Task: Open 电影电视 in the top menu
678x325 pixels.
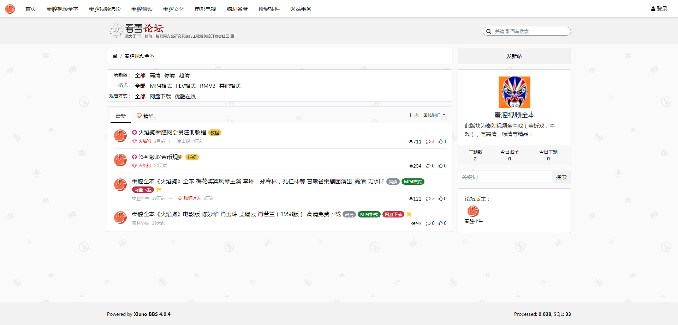Action: [x=206, y=9]
